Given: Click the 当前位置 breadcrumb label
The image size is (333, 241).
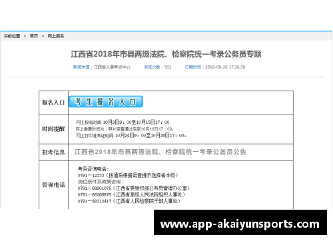Looking at the screenshot, I should pyautogui.click(x=12, y=36).
